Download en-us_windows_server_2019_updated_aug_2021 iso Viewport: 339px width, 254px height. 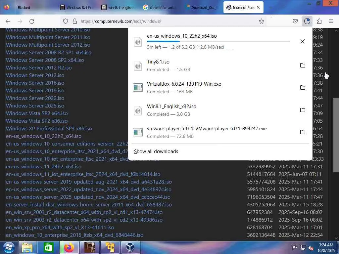pos(89,182)
